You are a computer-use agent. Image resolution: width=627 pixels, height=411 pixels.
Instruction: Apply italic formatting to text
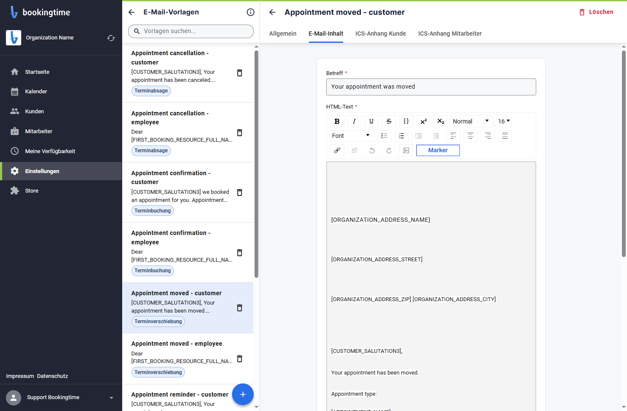click(x=354, y=121)
